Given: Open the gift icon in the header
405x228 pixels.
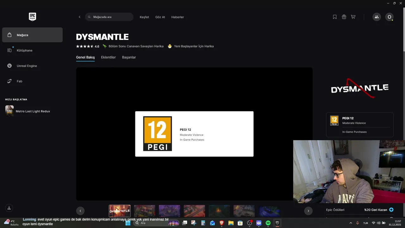Looking at the screenshot, I should point(344,17).
